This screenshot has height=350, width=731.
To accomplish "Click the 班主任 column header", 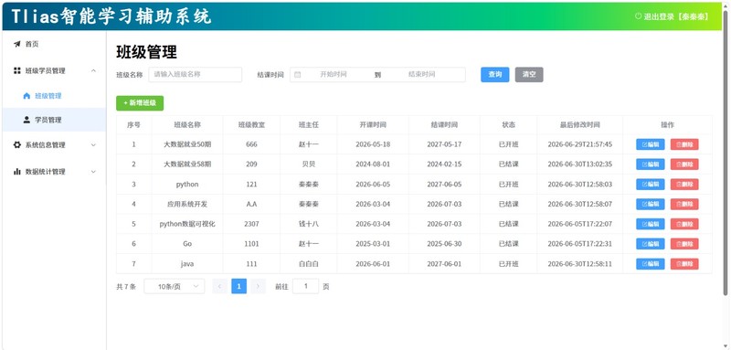I will coord(309,125).
